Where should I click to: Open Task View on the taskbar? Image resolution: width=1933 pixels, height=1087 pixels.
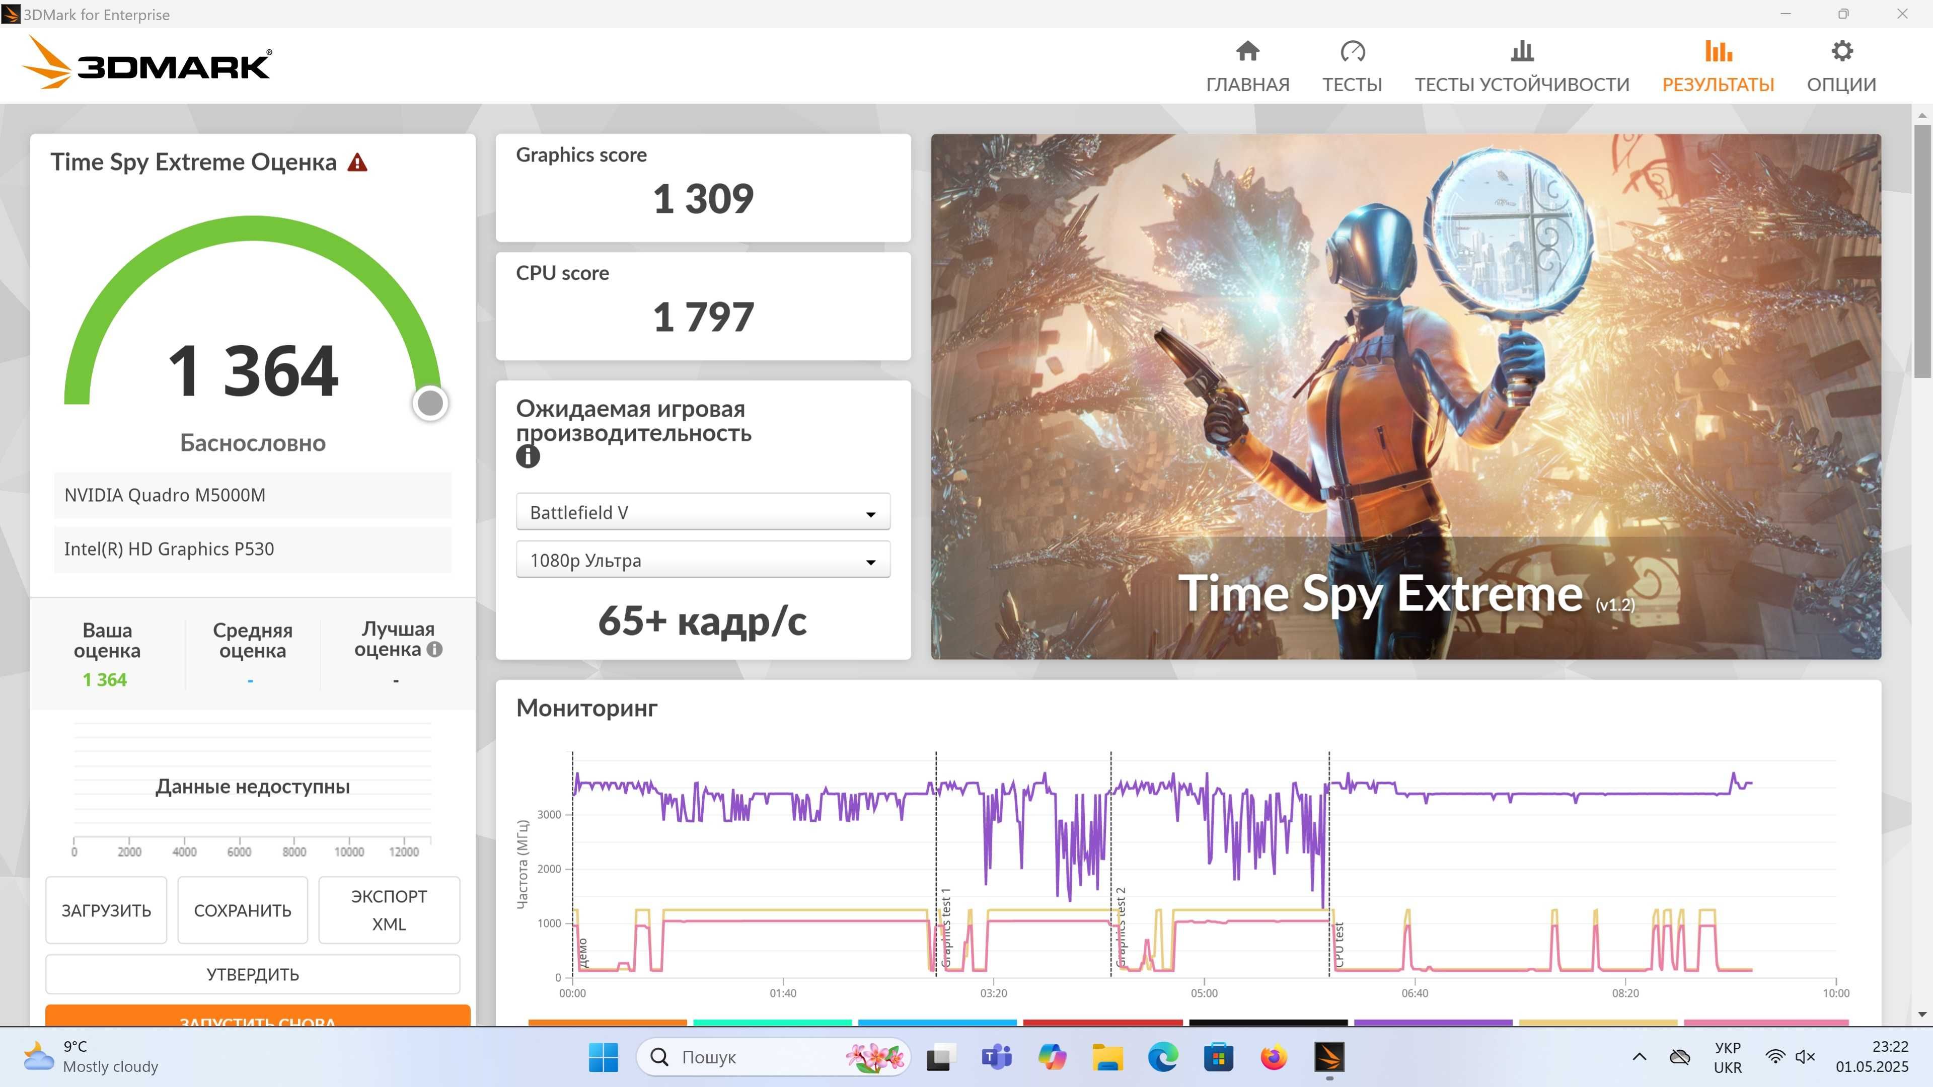click(940, 1058)
